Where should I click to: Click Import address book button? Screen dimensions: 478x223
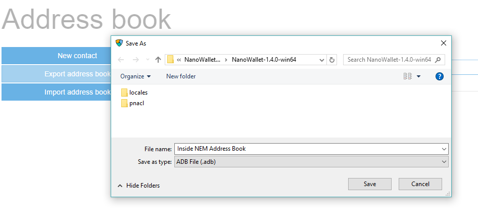pyautogui.click(x=57, y=92)
